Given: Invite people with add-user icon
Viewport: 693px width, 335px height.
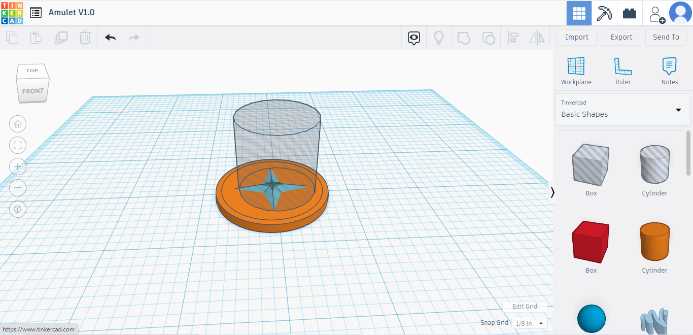Looking at the screenshot, I should tap(656, 14).
